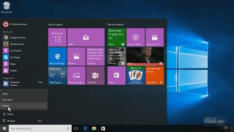The height and width of the screenshot is (132, 234).
Task: Open the Photos tile
Action: [76, 56]
